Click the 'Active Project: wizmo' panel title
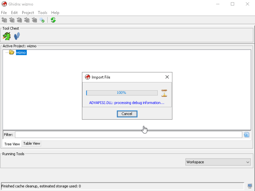This screenshot has width=255, height=191. click(20, 46)
